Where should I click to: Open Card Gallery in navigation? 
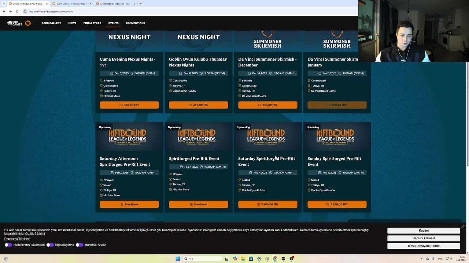[x=51, y=23]
